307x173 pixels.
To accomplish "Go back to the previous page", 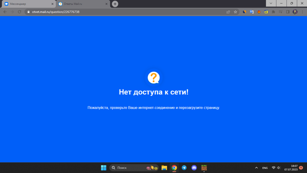I will point(5,12).
